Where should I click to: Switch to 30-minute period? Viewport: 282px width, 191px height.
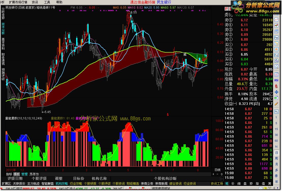pos(276,135)
